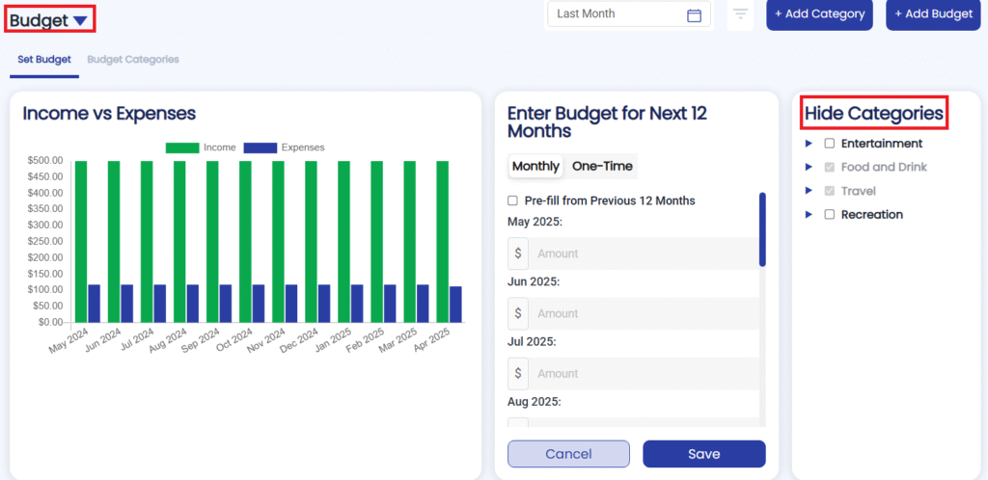Viewport: 988px width, 480px height.
Task: Toggle the green Income legend swatch
Action: [181, 147]
